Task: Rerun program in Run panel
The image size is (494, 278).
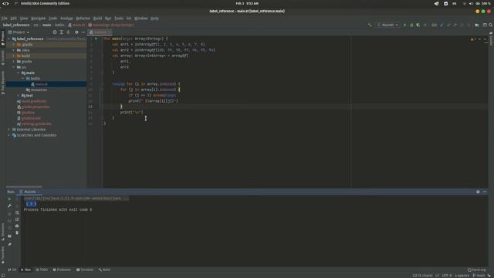Action: coord(9,199)
